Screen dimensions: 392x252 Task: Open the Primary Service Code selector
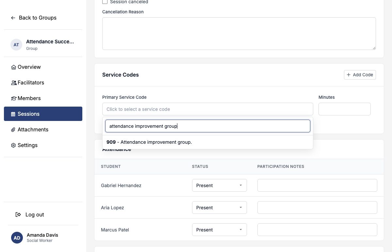pyautogui.click(x=208, y=109)
